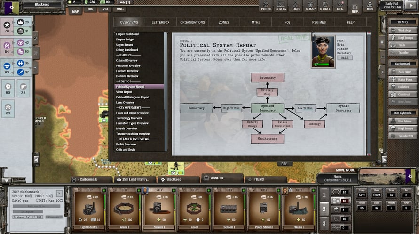Screen dimensions: 419x234
Task: Open the STRAT. stratagem cards icon
Action: [x=325, y=6]
